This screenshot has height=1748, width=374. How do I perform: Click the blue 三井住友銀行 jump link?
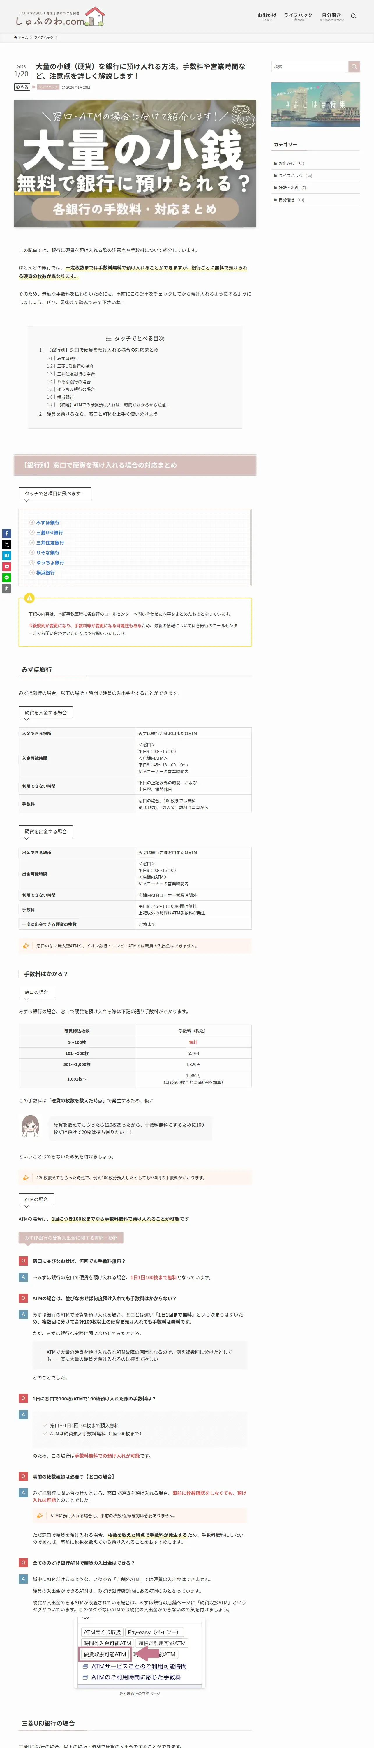pos(50,543)
